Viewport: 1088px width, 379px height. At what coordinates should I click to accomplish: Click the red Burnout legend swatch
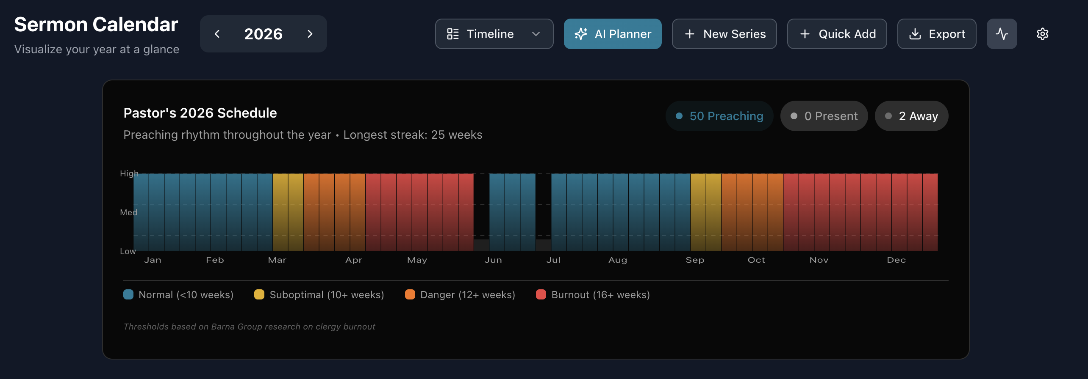click(541, 294)
